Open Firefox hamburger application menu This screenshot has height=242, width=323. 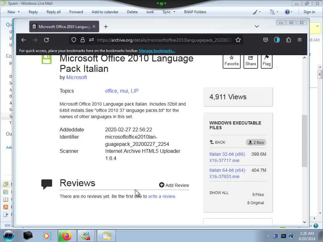pyautogui.click(x=300, y=40)
